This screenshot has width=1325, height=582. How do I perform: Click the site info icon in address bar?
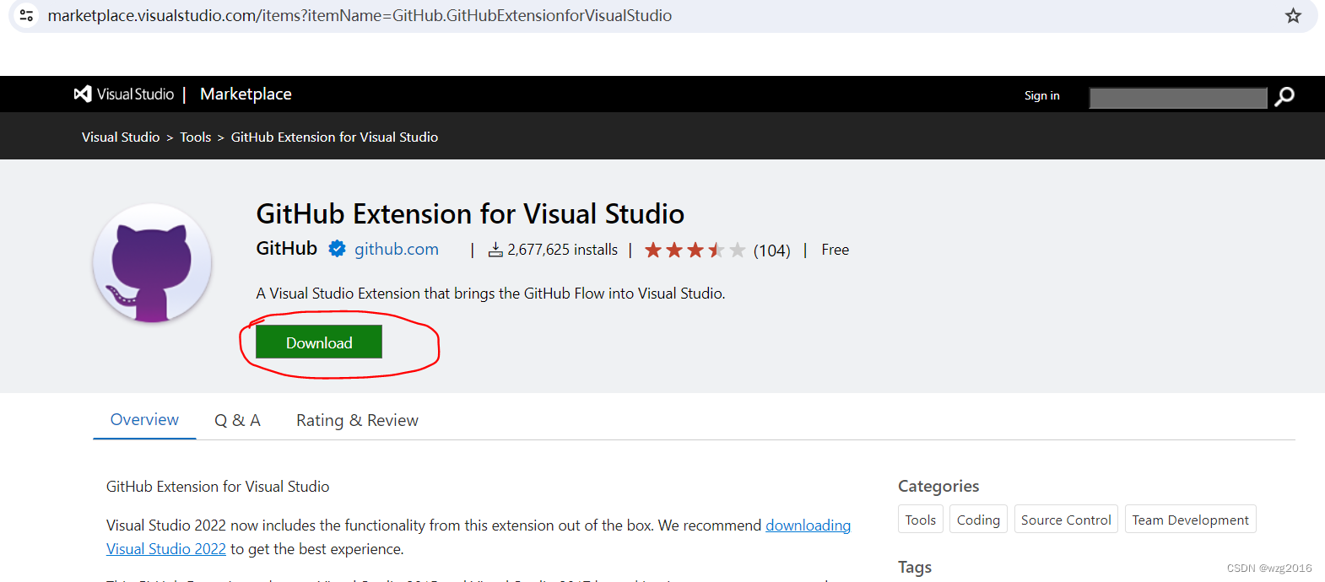(x=27, y=15)
